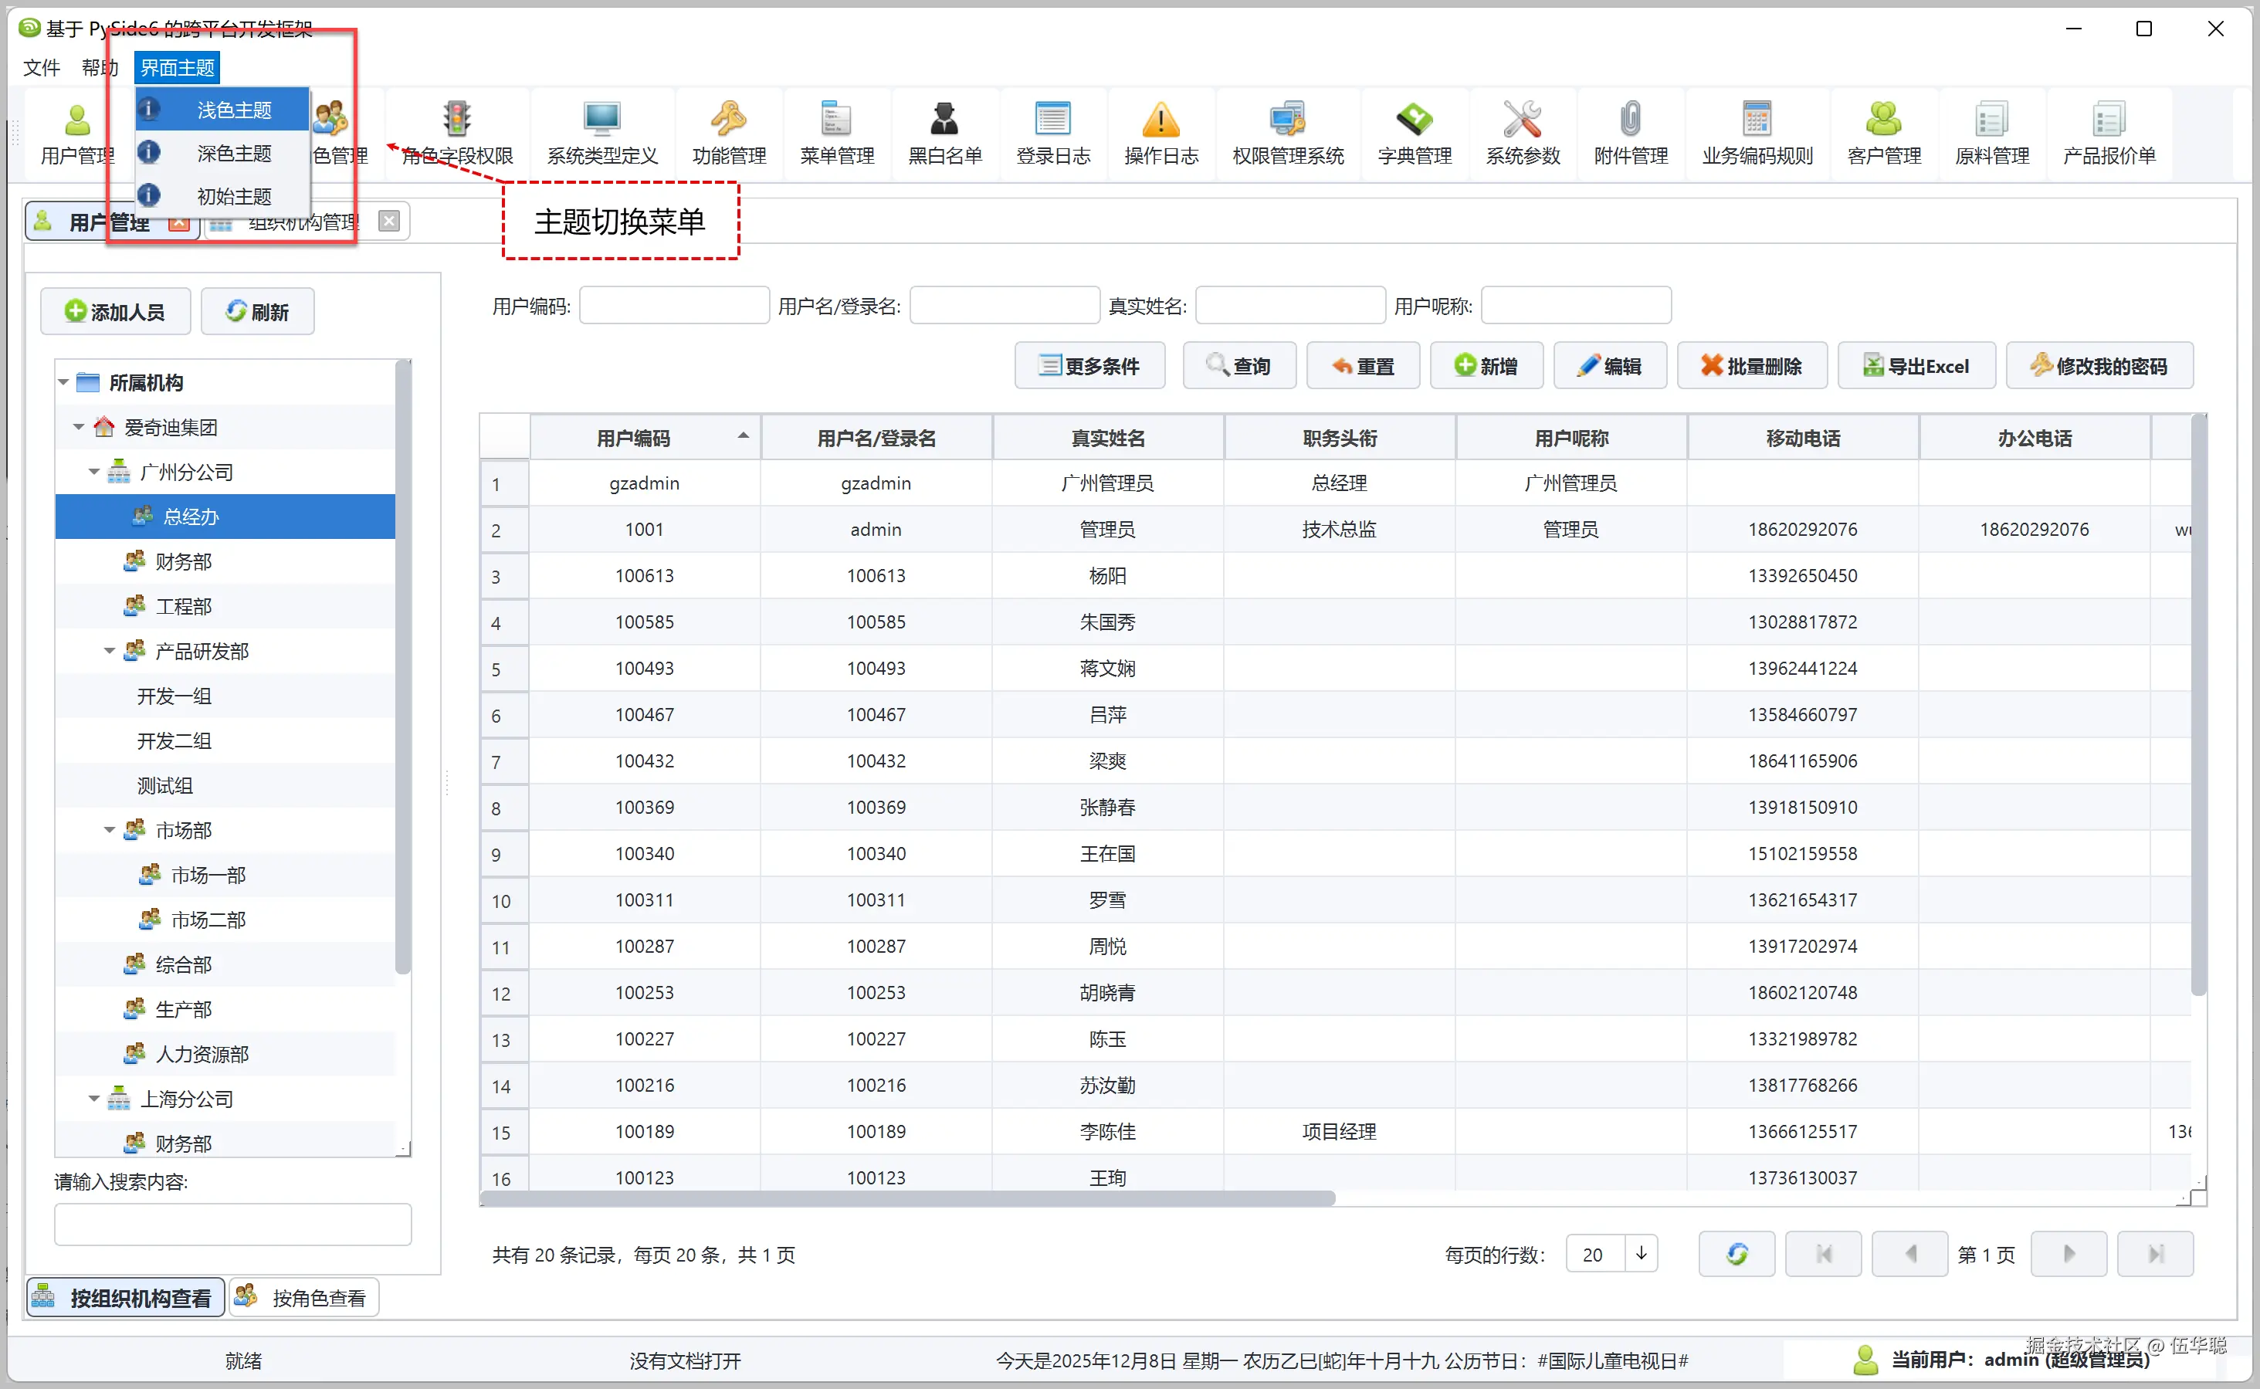The width and height of the screenshot is (2260, 1389).
Task: Click the 用户编码 input field
Action: pyautogui.click(x=673, y=306)
